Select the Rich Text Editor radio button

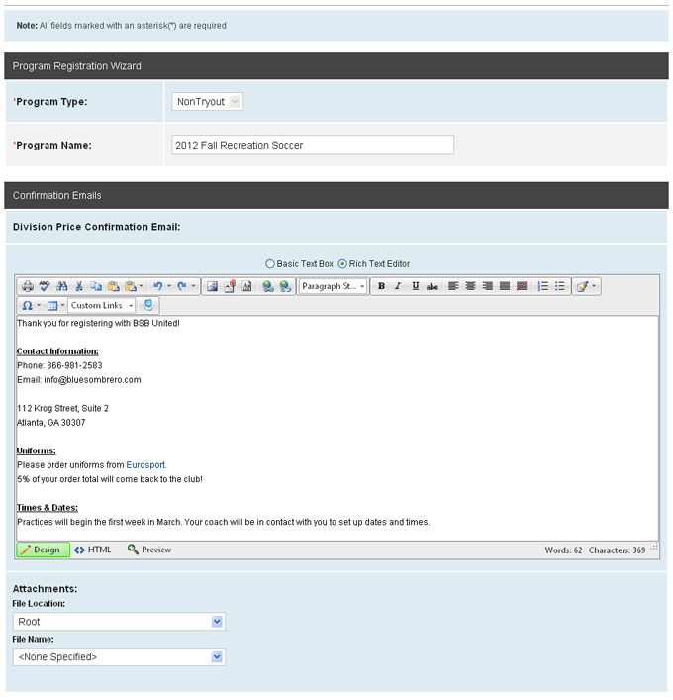pyautogui.click(x=341, y=264)
